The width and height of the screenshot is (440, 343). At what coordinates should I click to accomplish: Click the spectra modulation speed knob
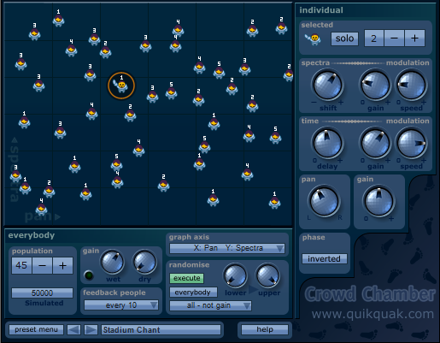coord(411,86)
